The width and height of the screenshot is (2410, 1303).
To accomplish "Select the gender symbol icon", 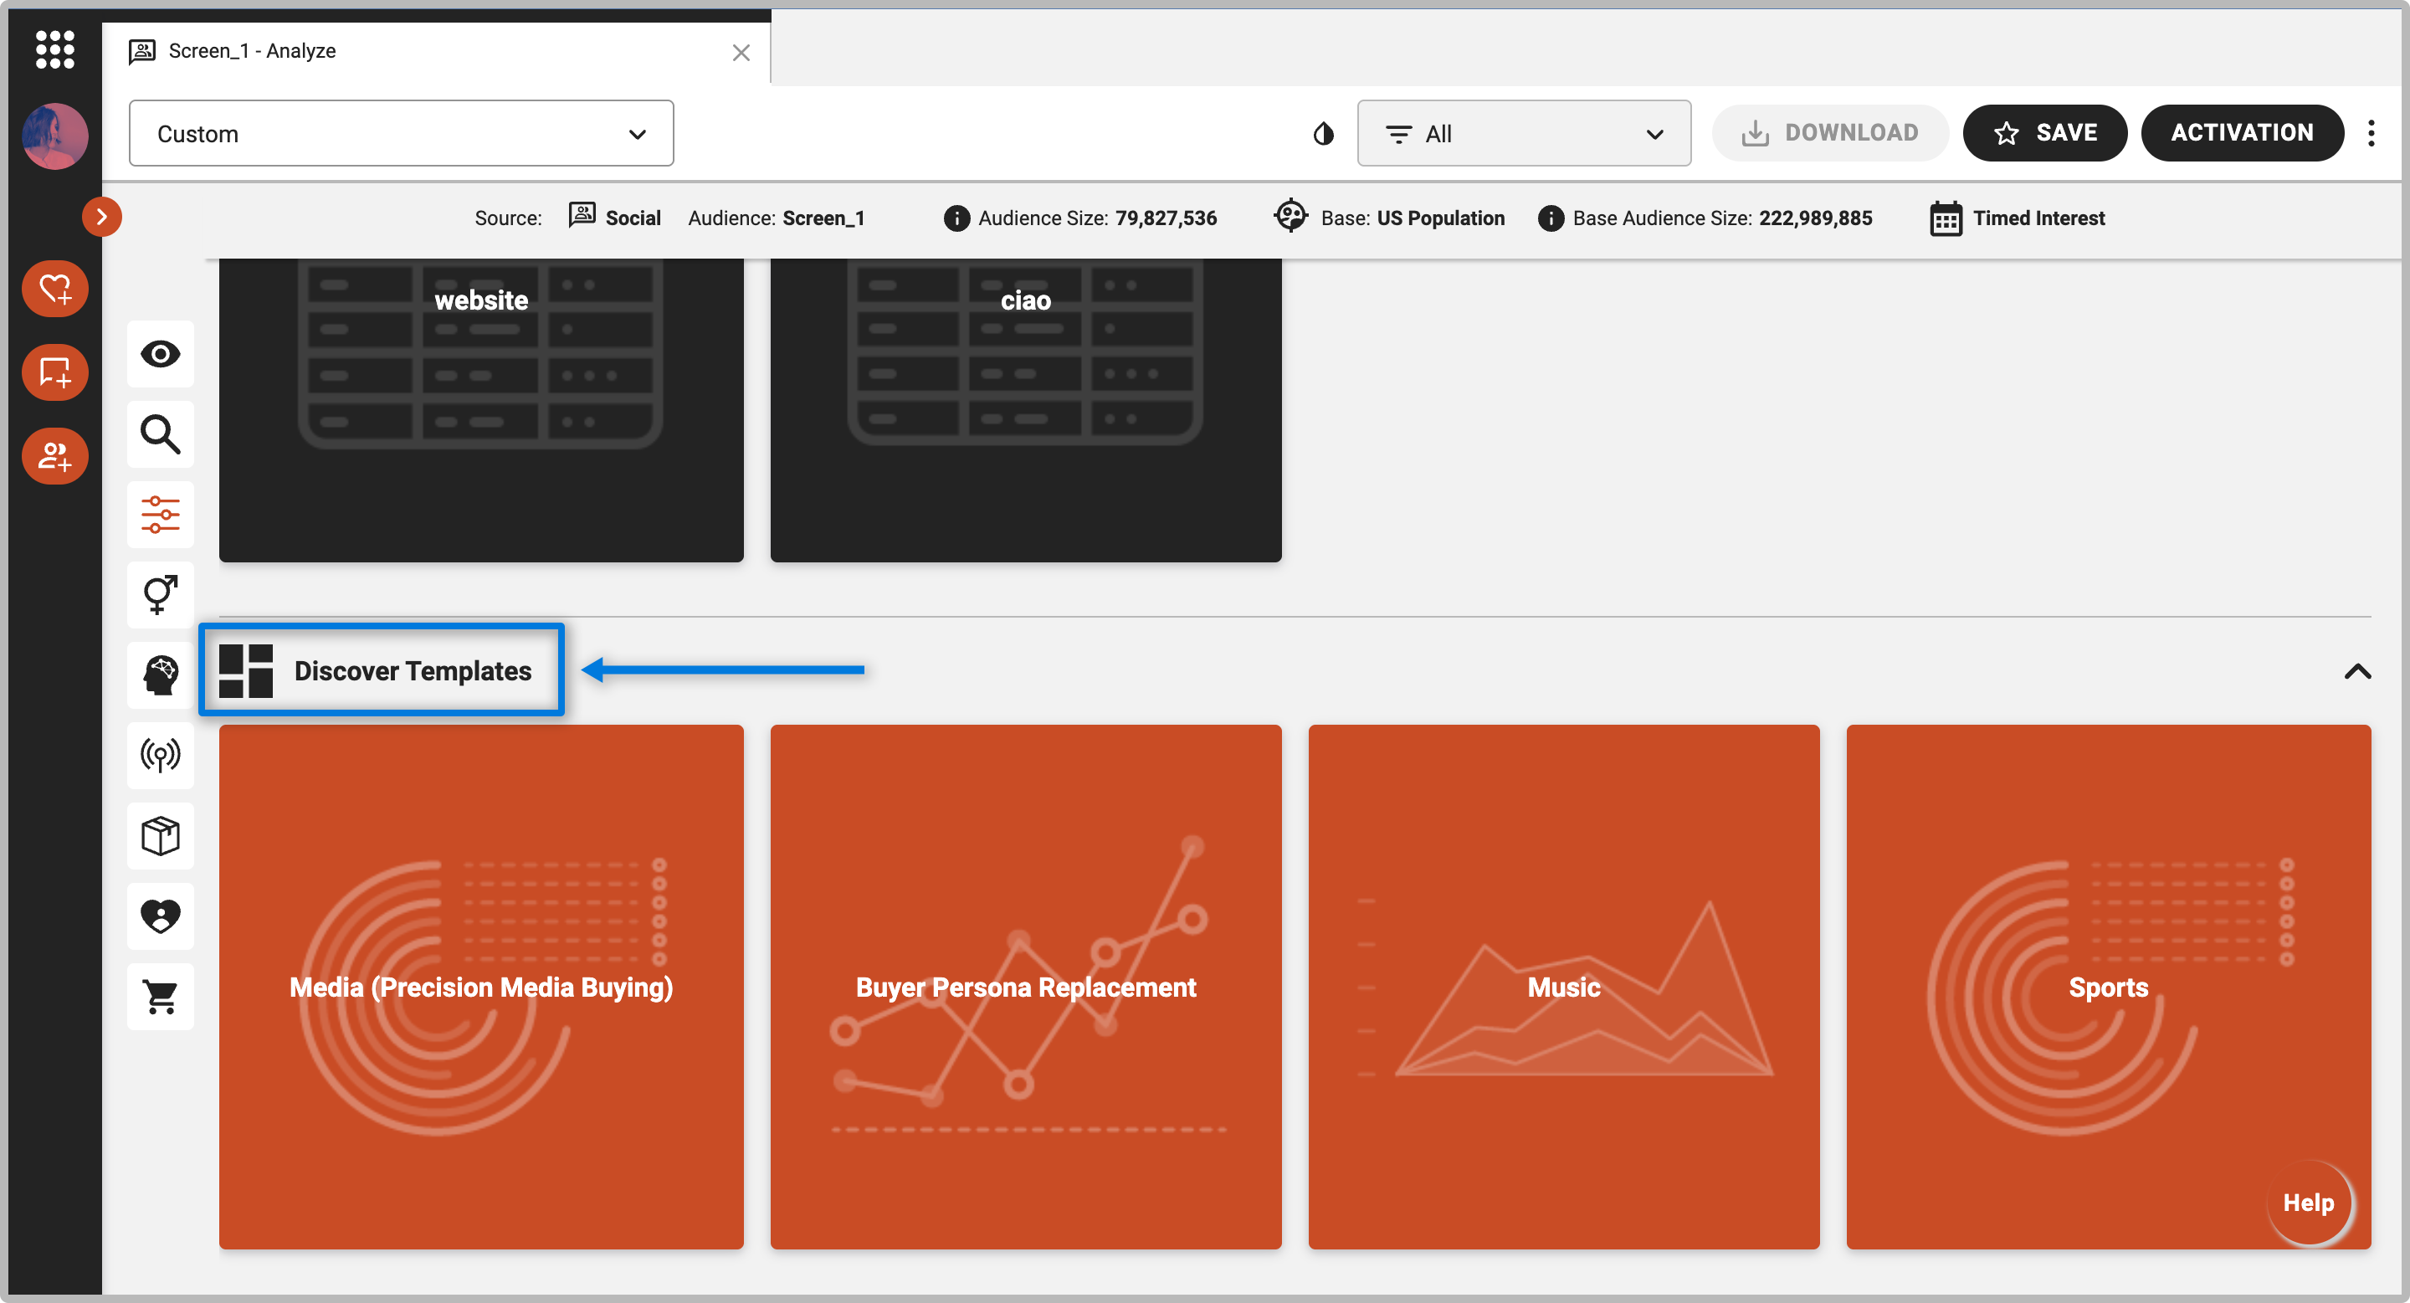I will tap(160, 595).
